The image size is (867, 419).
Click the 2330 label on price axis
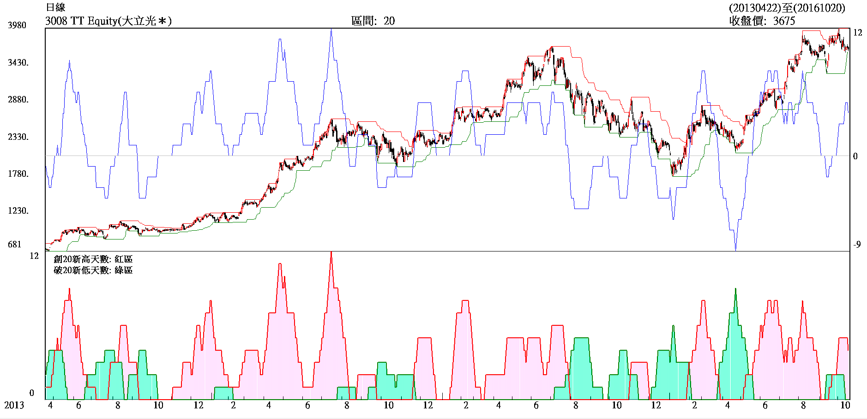(18, 137)
